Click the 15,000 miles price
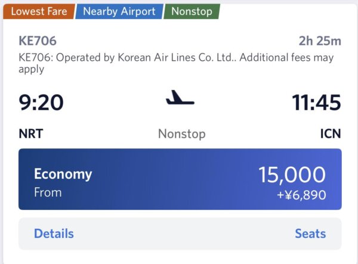Image resolution: width=358 pixels, height=264 pixels. click(292, 175)
